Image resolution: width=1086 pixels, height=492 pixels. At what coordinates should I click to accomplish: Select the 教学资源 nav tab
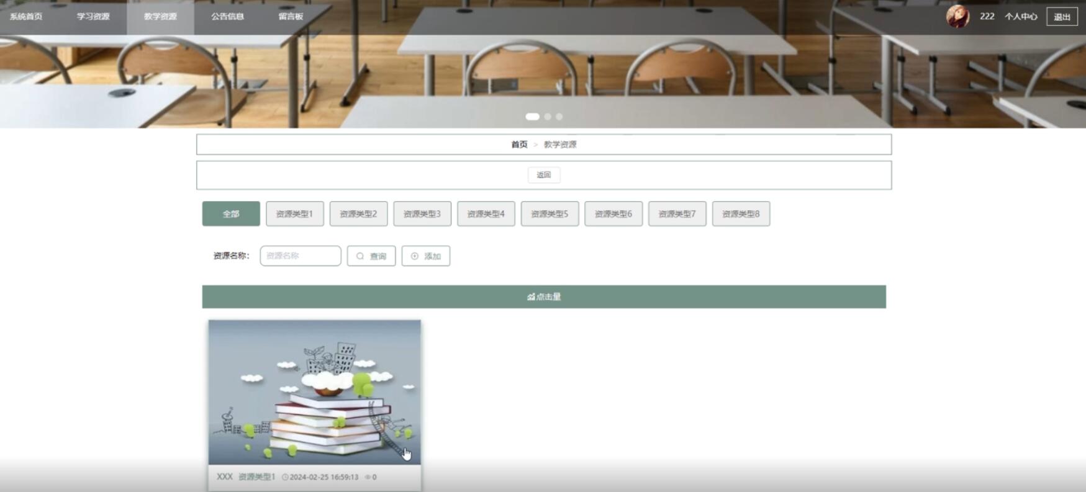[160, 17]
